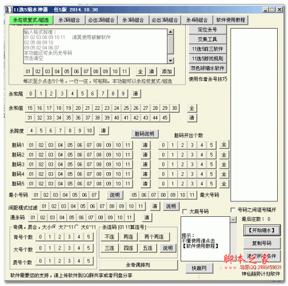Select all 杀和值 values with 全
The image size is (288, 286).
[192, 108]
